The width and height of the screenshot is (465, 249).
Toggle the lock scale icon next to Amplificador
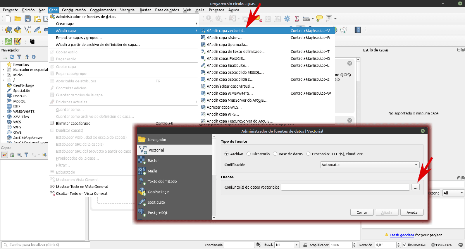pos(305,245)
